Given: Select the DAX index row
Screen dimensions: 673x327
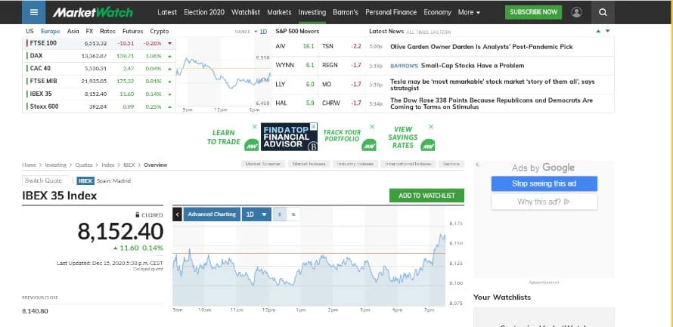Looking at the screenshot, I should tap(99, 56).
